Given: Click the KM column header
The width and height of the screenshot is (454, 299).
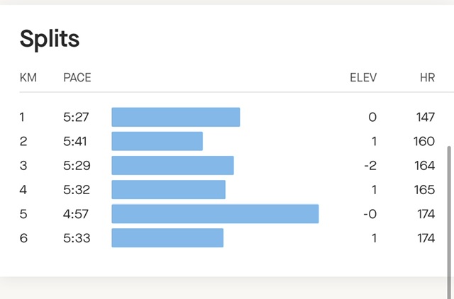Looking at the screenshot, I should 28,77.
